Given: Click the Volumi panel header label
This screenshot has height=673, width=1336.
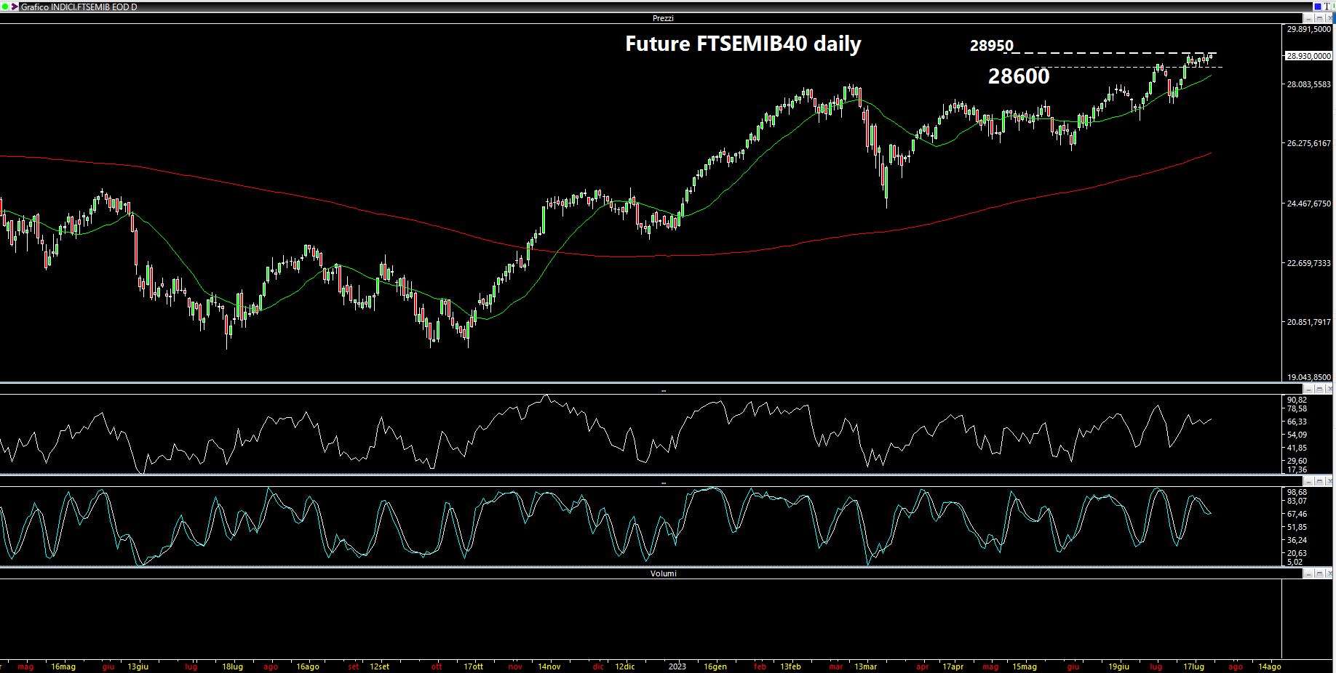Looking at the screenshot, I should pos(663,573).
